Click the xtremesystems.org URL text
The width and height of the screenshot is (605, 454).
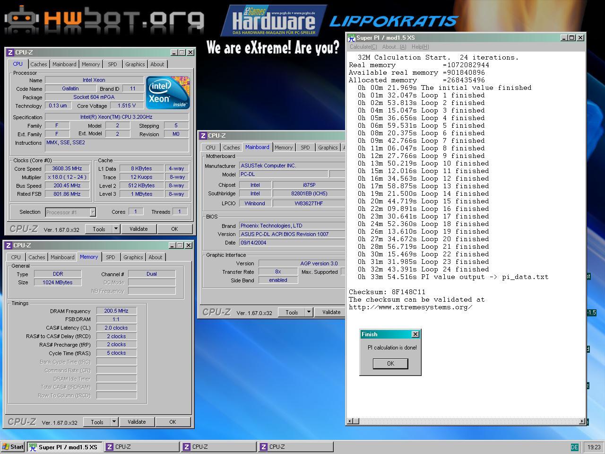click(411, 307)
